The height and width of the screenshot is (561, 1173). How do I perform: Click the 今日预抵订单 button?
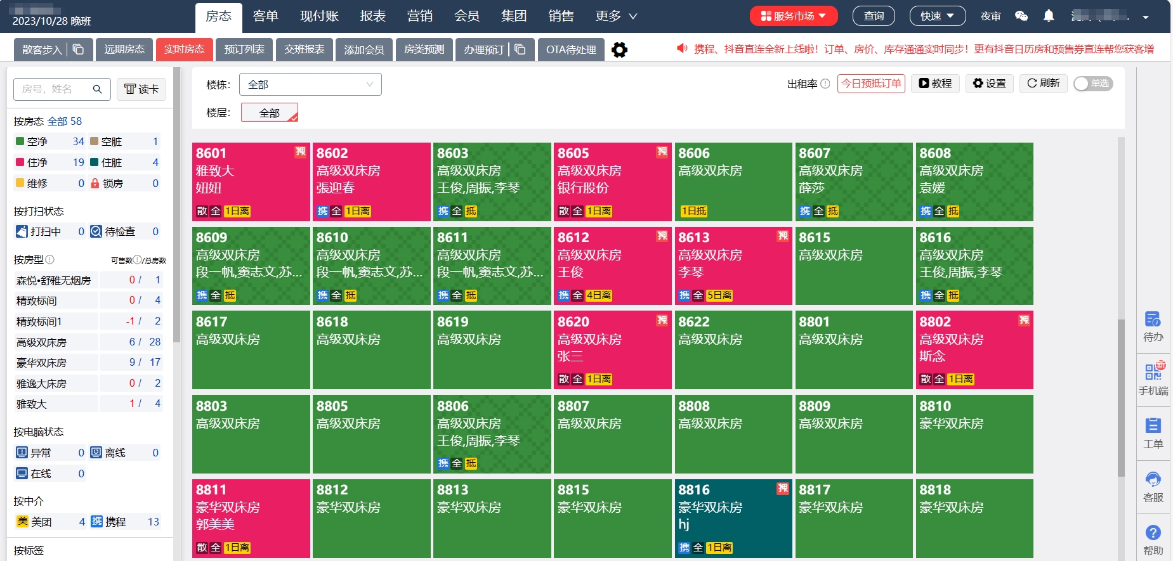pyautogui.click(x=870, y=84)
